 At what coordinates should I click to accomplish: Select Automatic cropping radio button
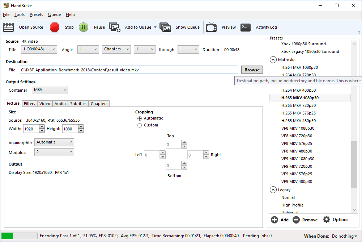[140, 118]
